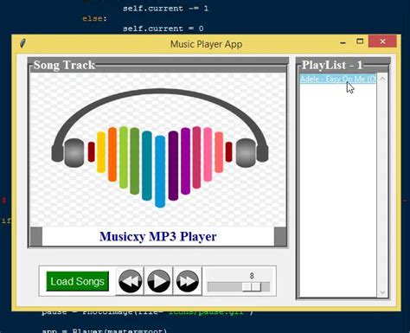Click the volume value number 8
The image size is (410, 333).
[252, 276]
